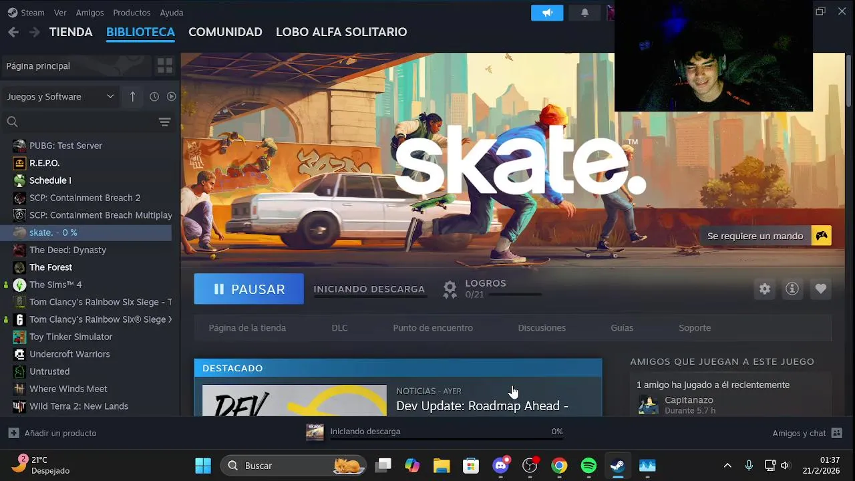Viewport: 855px width, 481px height.
Task: Add skate. to favorites heart
Action: pos(820,289)
